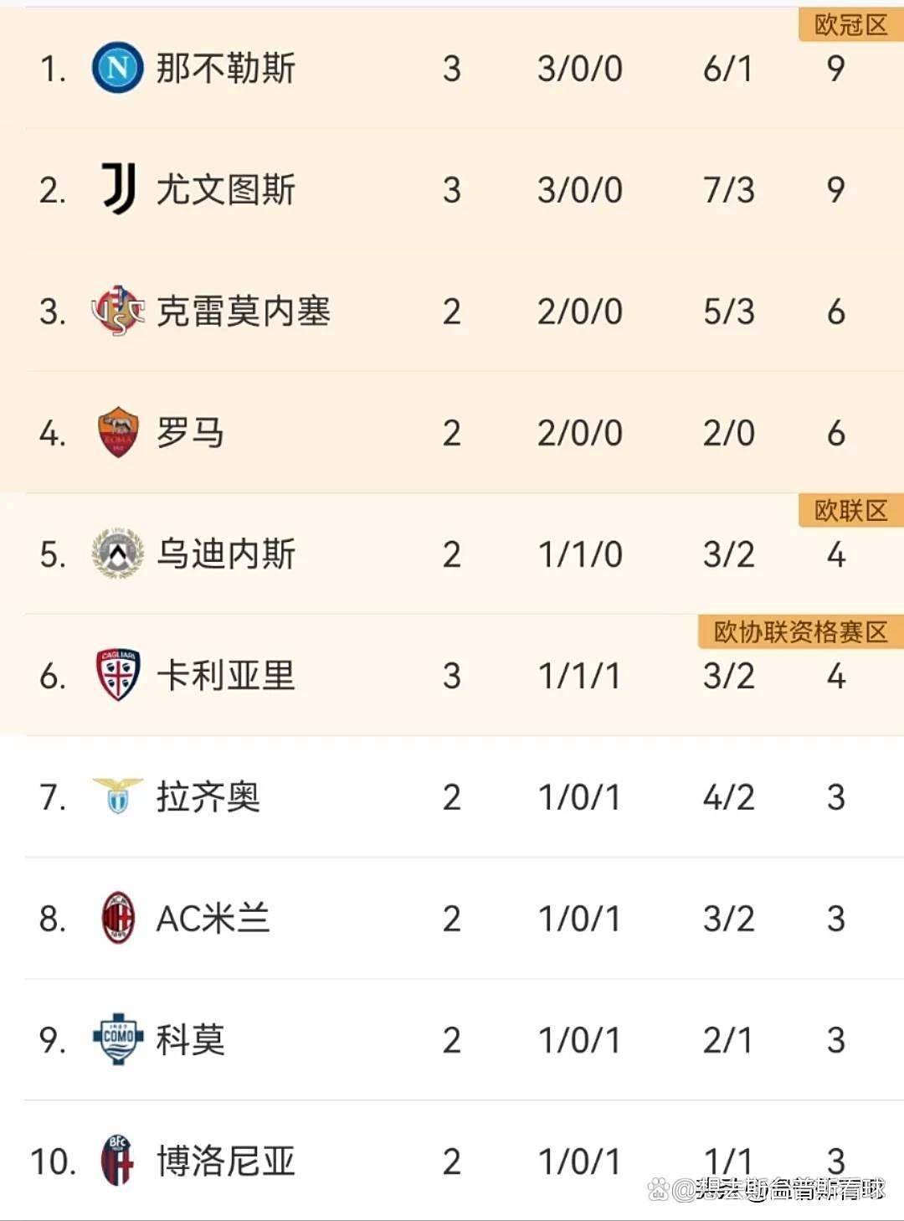
Task: Click the Bologna club crest
Action: click(x=117, y=1161)
